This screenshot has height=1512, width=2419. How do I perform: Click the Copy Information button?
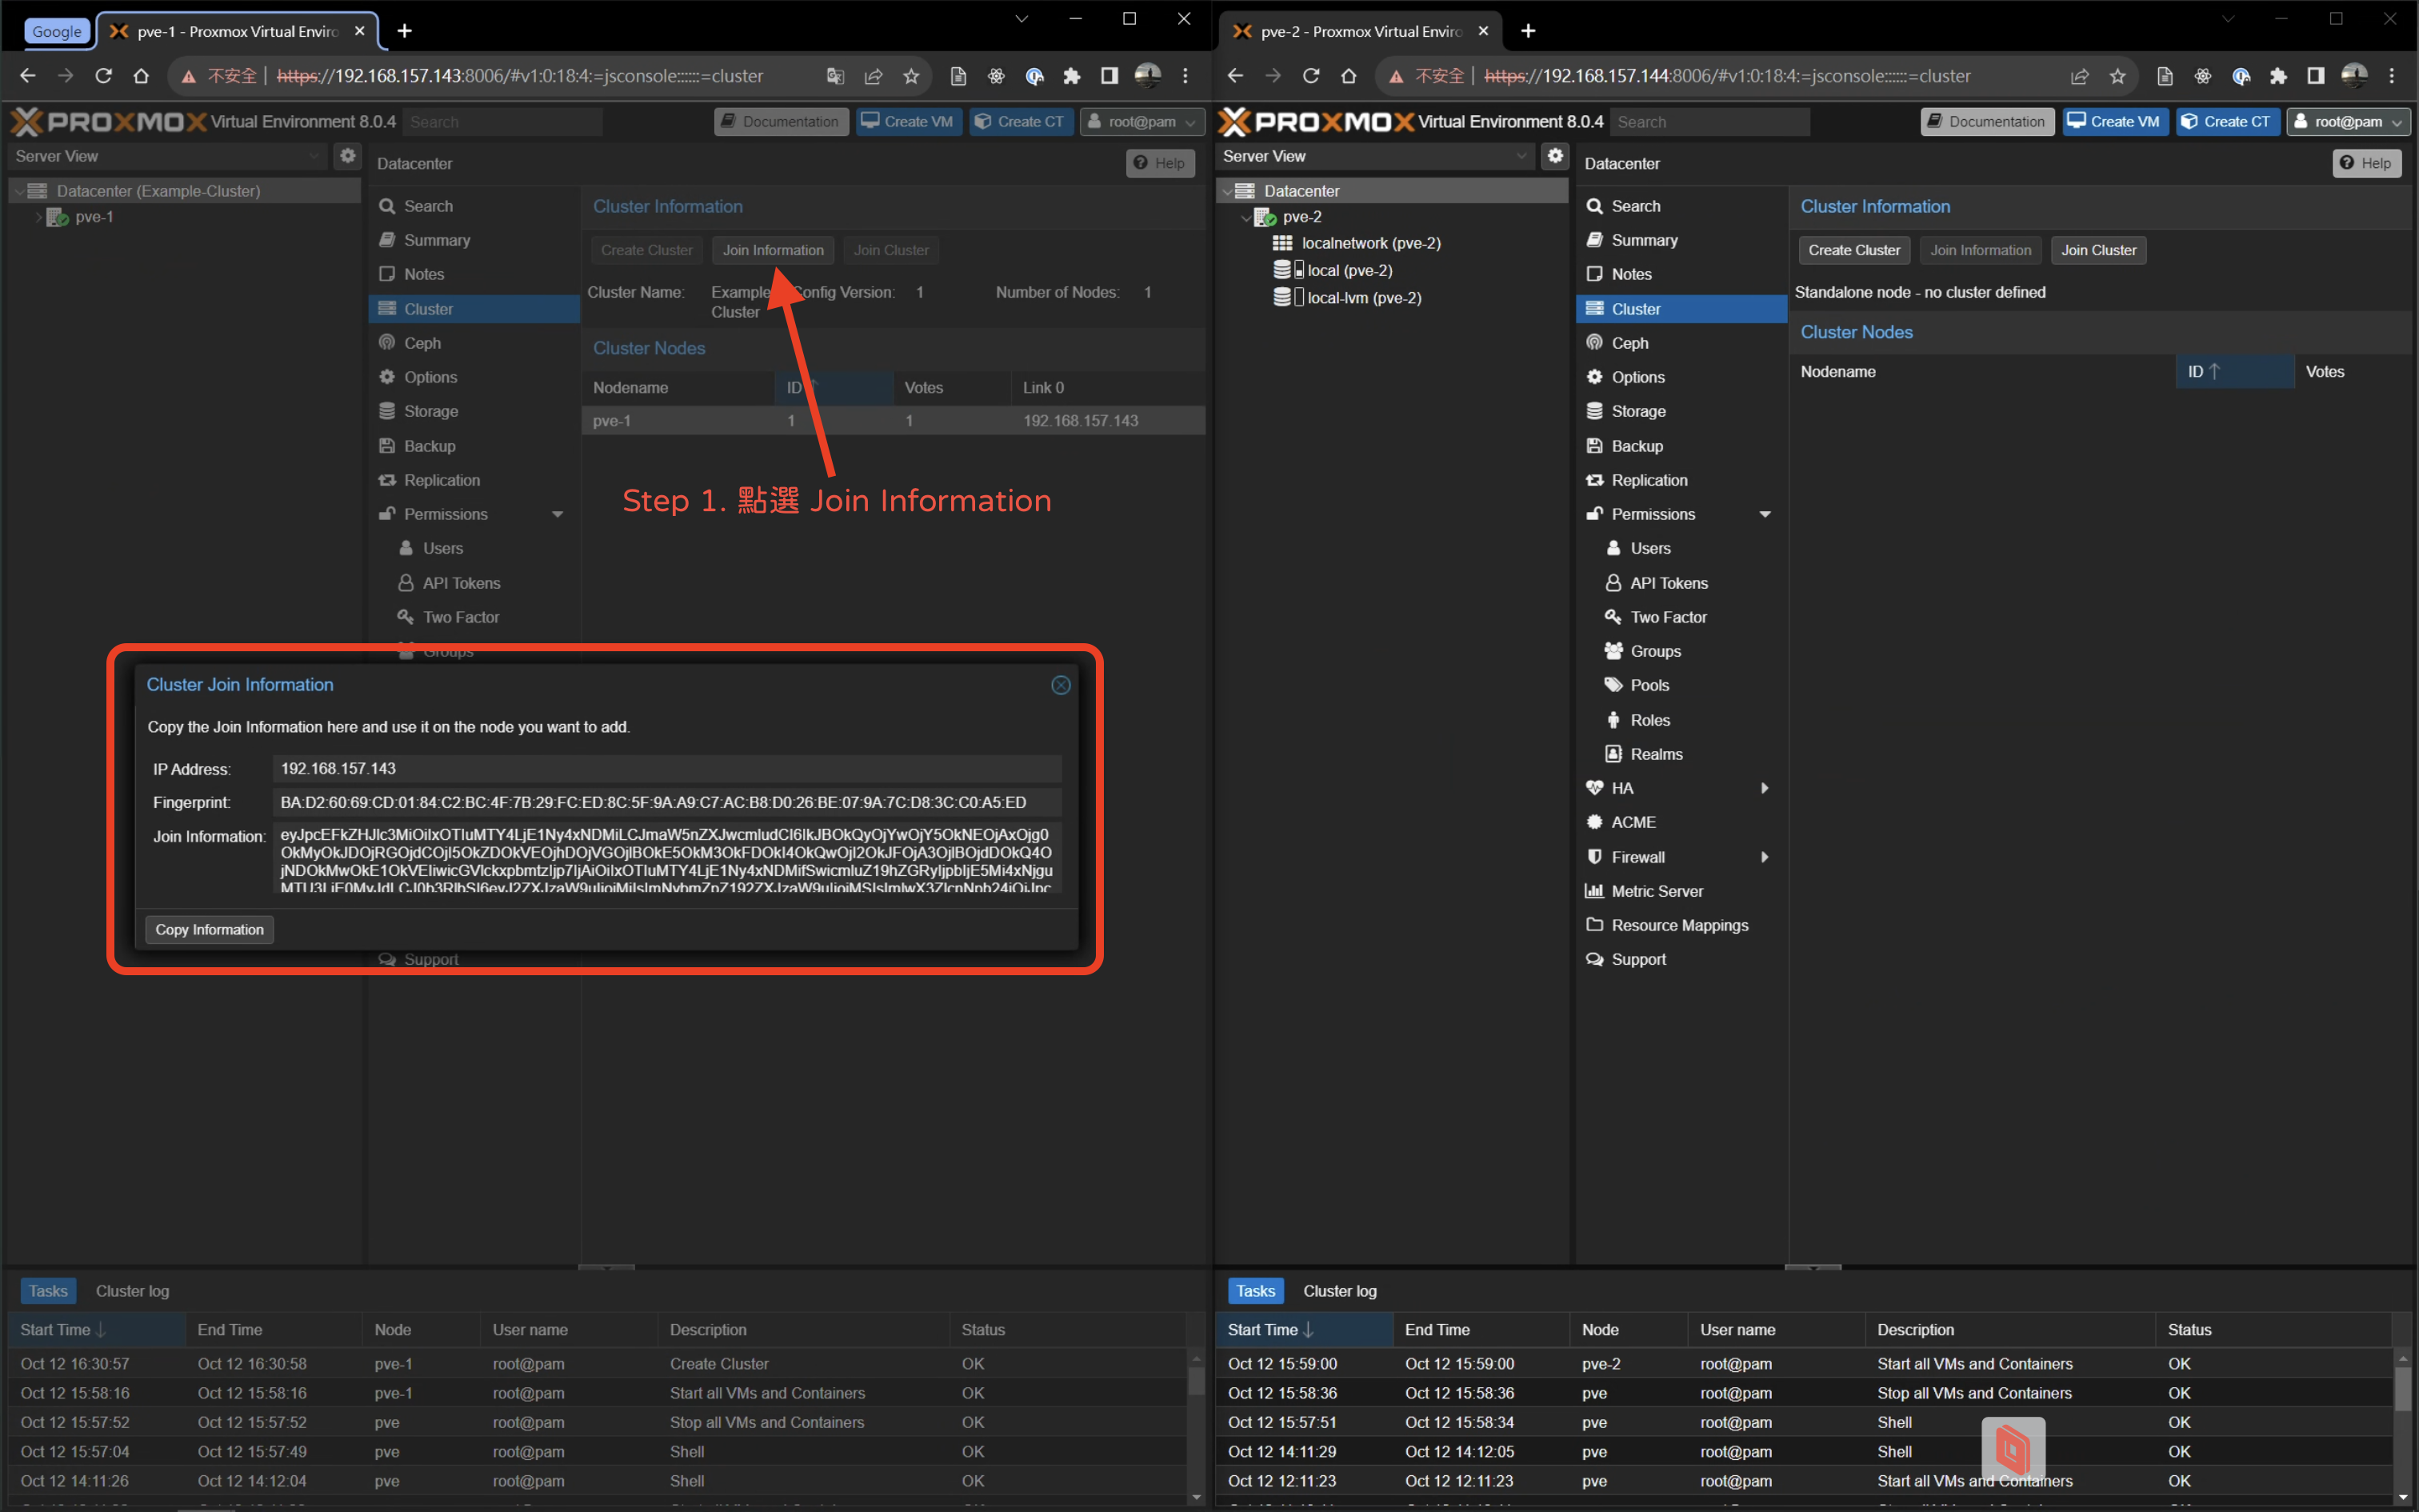[209, 929]
